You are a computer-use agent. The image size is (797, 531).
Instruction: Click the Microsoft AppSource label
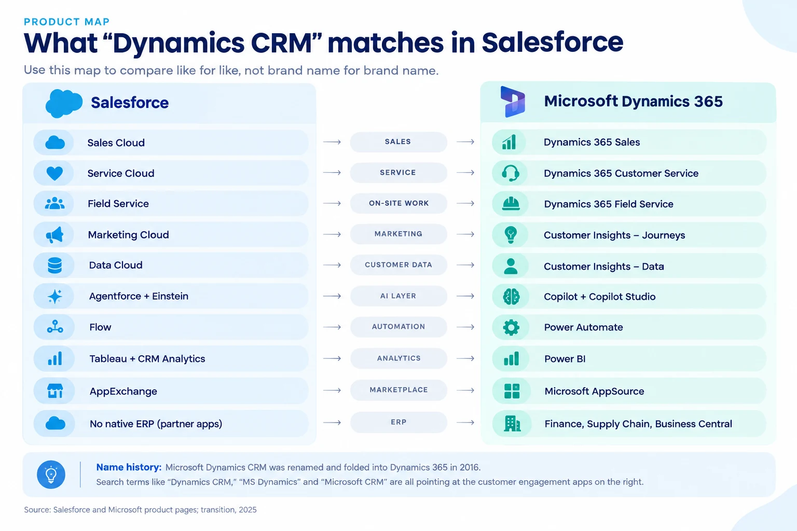tap(595, 392)
